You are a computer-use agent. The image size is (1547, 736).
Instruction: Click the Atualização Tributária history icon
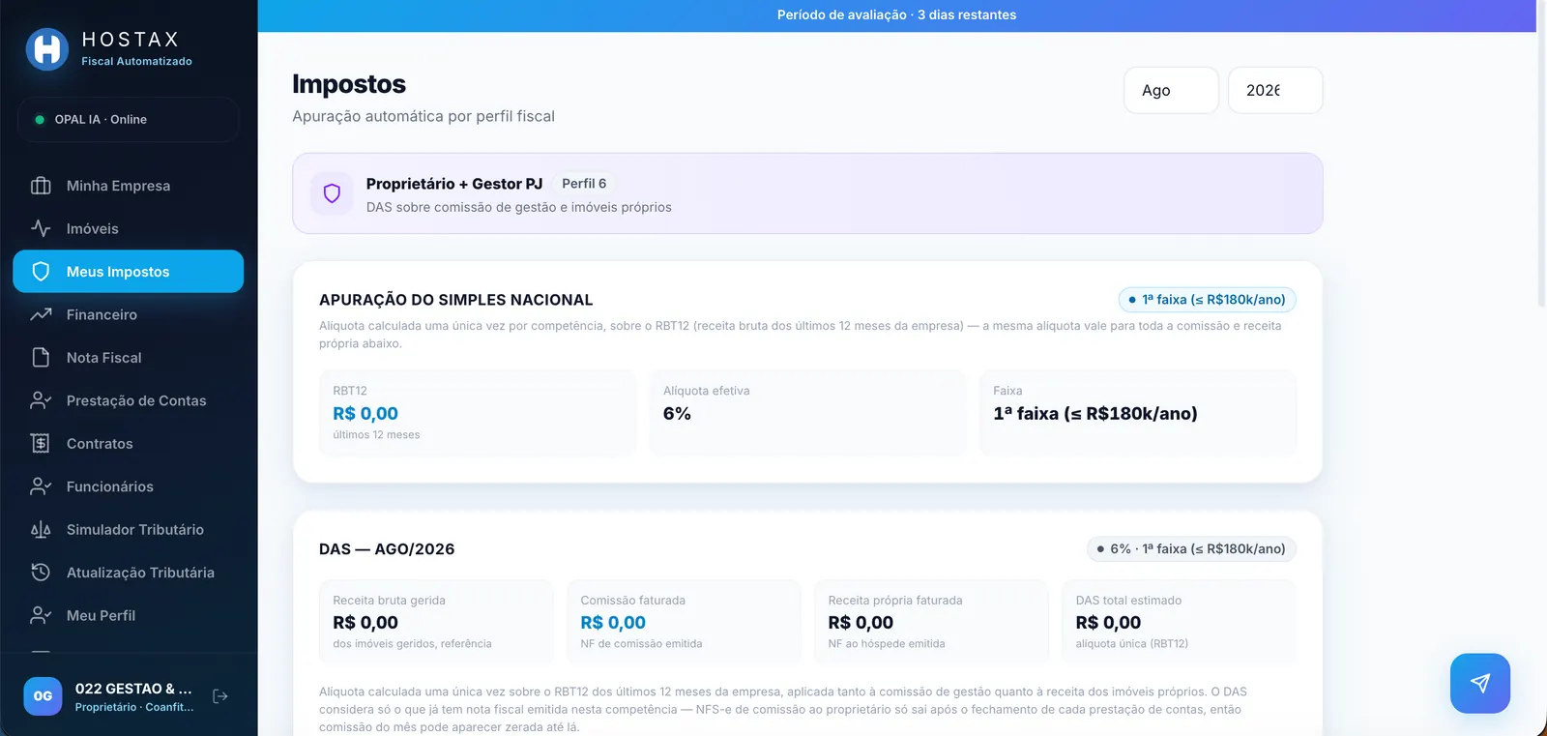[41, 573]
